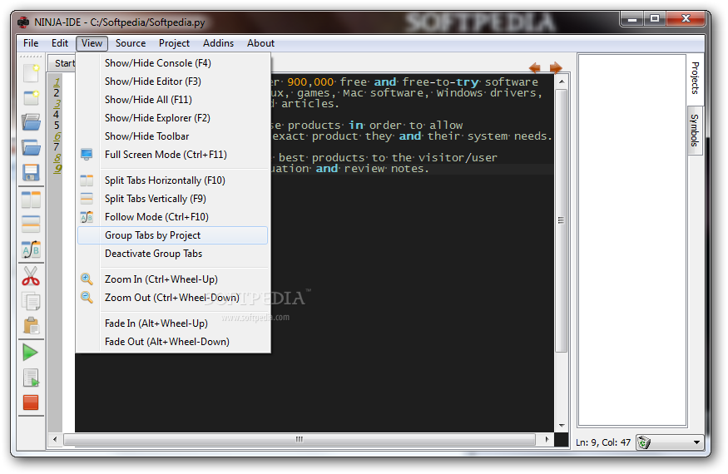Click the editor vertical scrollbar down arrow
Image resolution: width=728 pixels, height=474 pixels.
coord(562,425)
